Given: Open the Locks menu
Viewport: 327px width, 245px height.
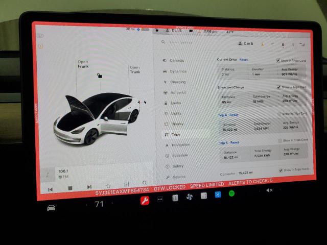Looking at the screenshot, I should [173, 103].
